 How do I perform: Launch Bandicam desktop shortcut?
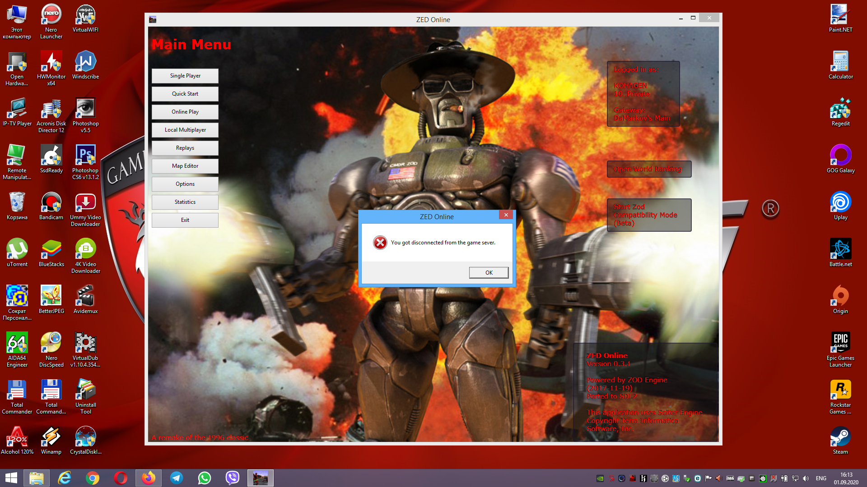(51, 206)
